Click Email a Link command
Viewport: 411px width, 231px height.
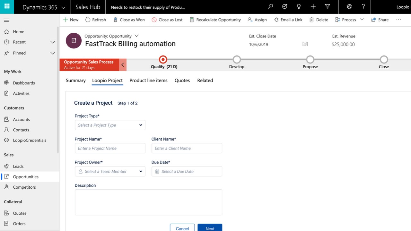(288, 20)
